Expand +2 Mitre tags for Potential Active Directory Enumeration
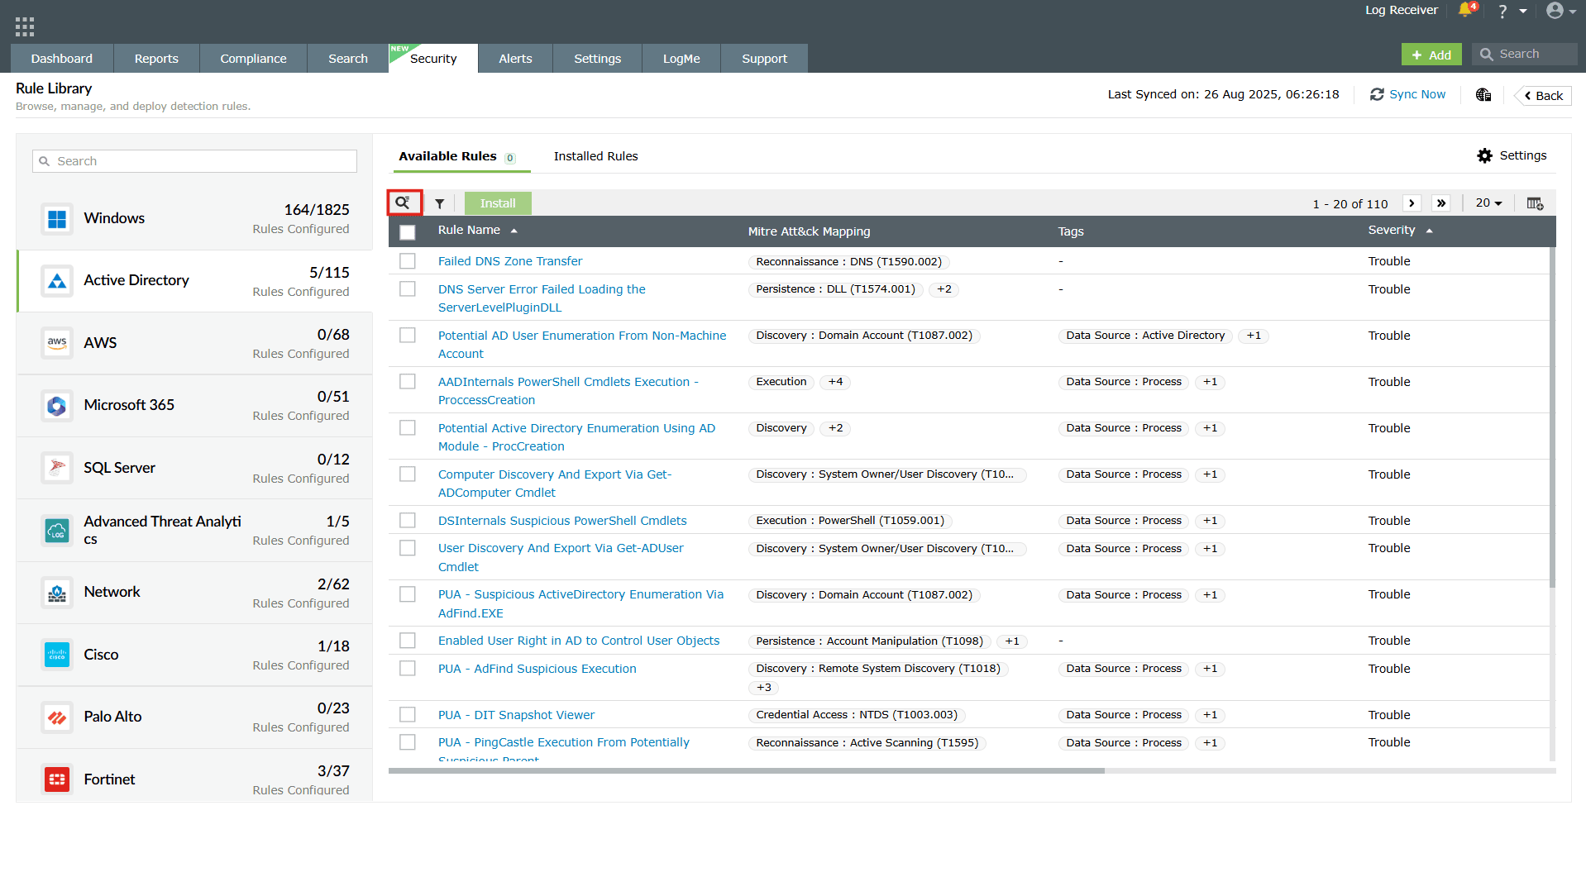Image resolution: width=1586 pixels, height=877 pixels. [835, 428]
